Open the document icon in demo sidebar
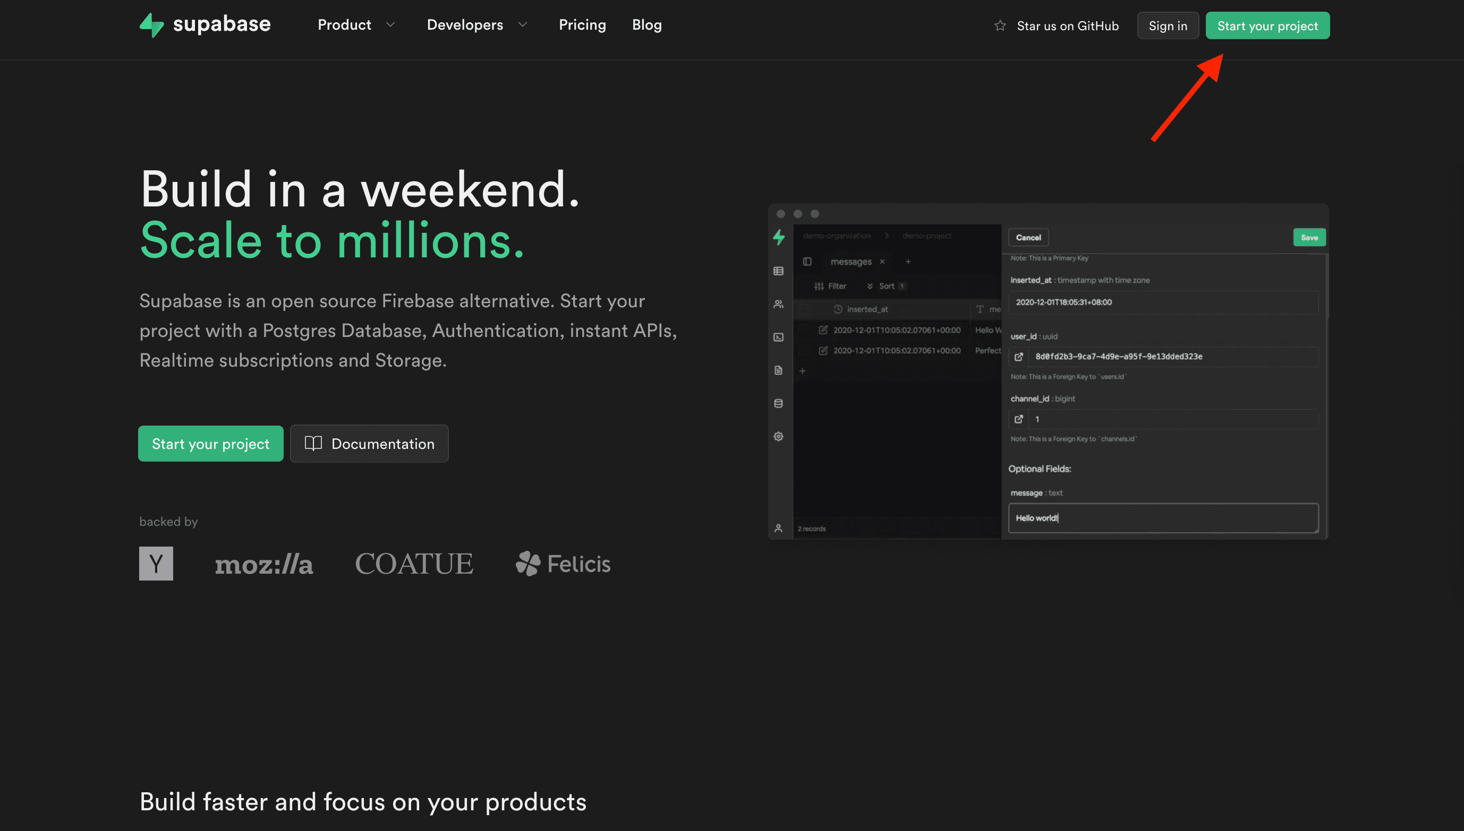1464x831 pixels. 779,370
